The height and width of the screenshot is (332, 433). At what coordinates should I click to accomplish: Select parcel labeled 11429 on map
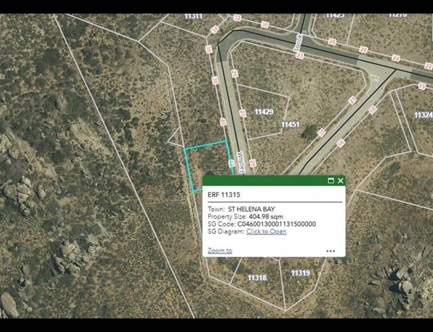coord(264,112)
